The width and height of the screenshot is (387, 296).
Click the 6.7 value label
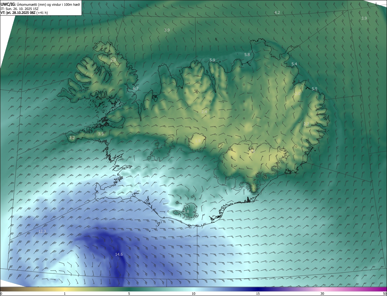(x=136, y=89)
